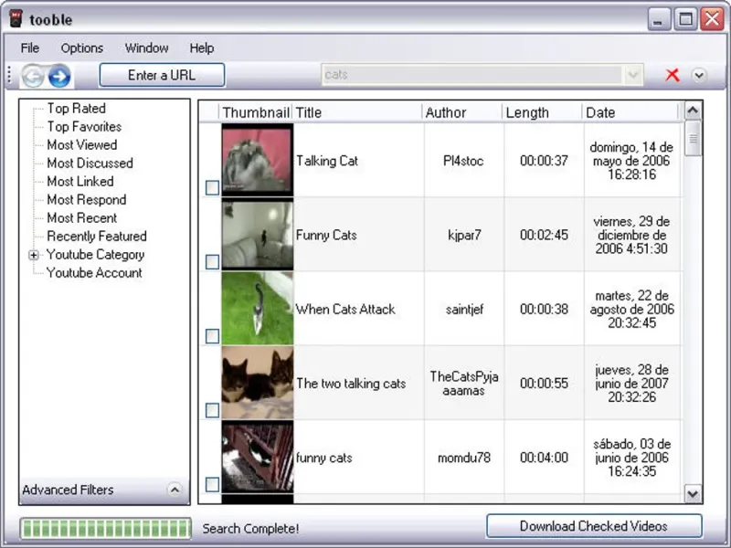
Task: Sort by the Title column header
Action: (x=357, y=112)
